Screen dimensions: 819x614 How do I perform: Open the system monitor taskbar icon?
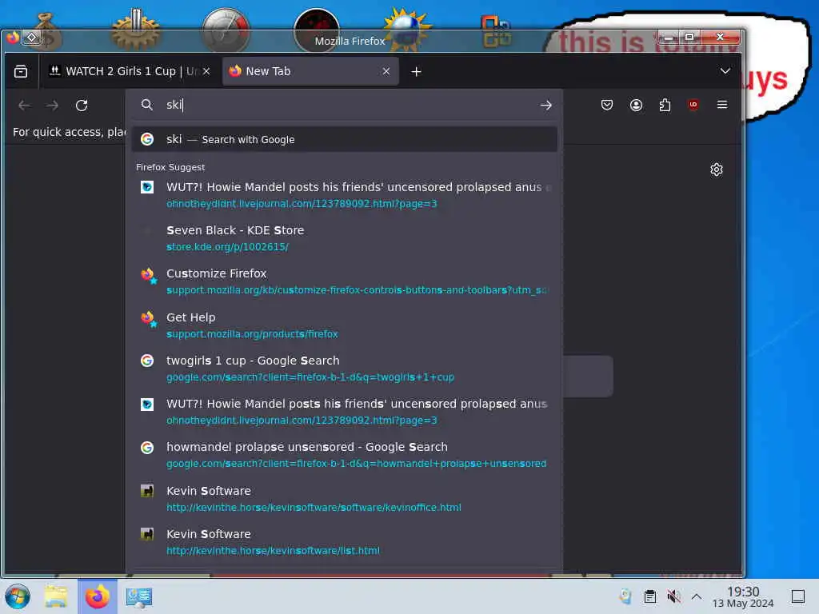pyautogui.click(x=138, y=596)
